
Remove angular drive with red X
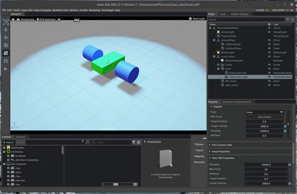(x=288, y=124)
